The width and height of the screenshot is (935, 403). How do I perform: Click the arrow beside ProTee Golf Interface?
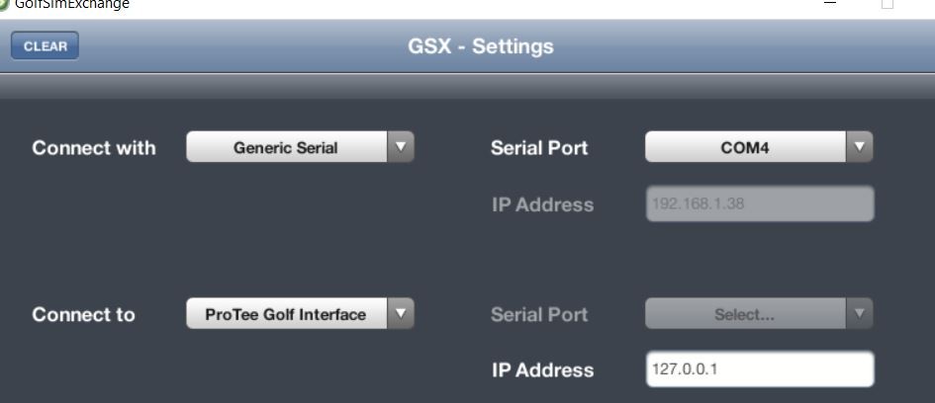(401, 314)
